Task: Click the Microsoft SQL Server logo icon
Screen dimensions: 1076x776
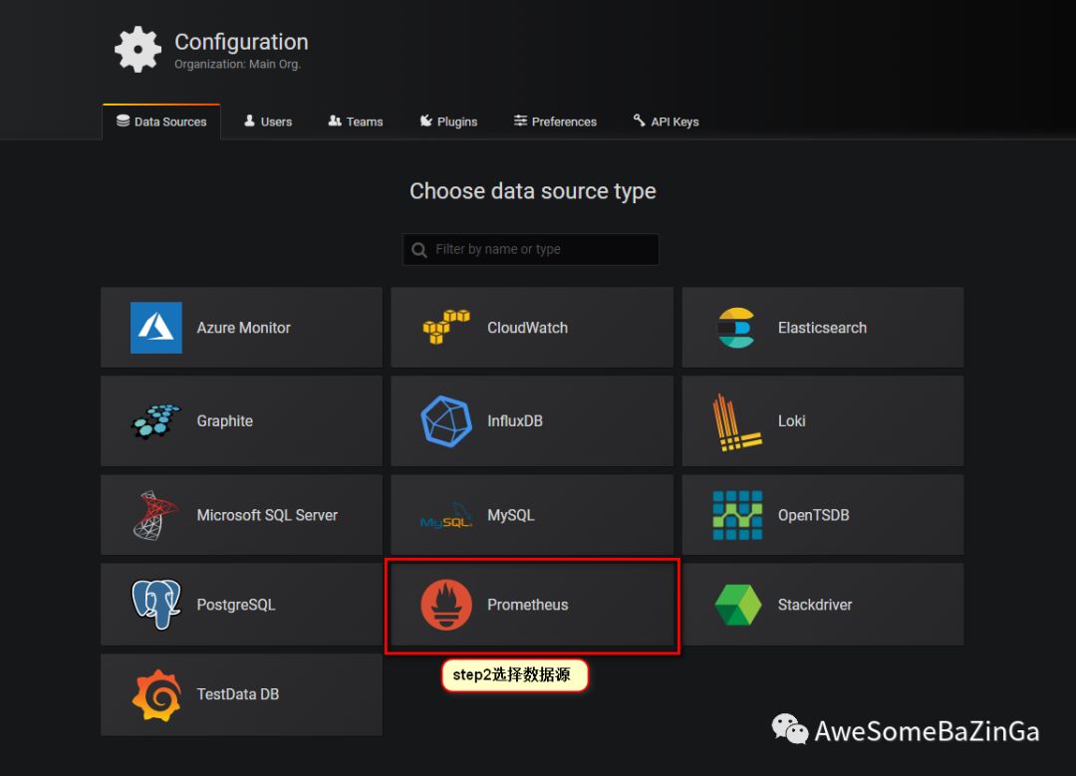Action: 155,515
